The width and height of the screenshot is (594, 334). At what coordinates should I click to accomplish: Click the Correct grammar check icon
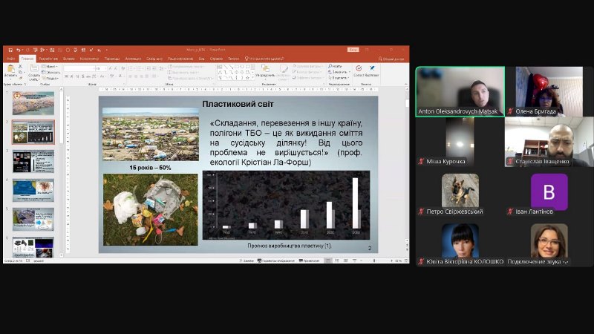tap(359, 69)
